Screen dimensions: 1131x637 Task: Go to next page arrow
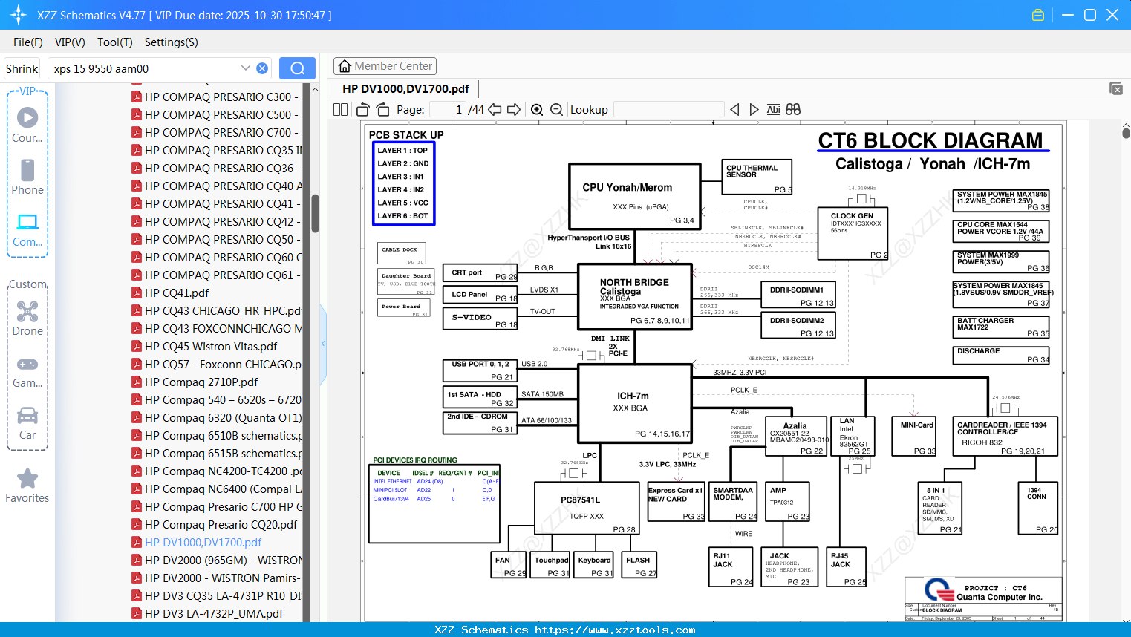[514, 109]
